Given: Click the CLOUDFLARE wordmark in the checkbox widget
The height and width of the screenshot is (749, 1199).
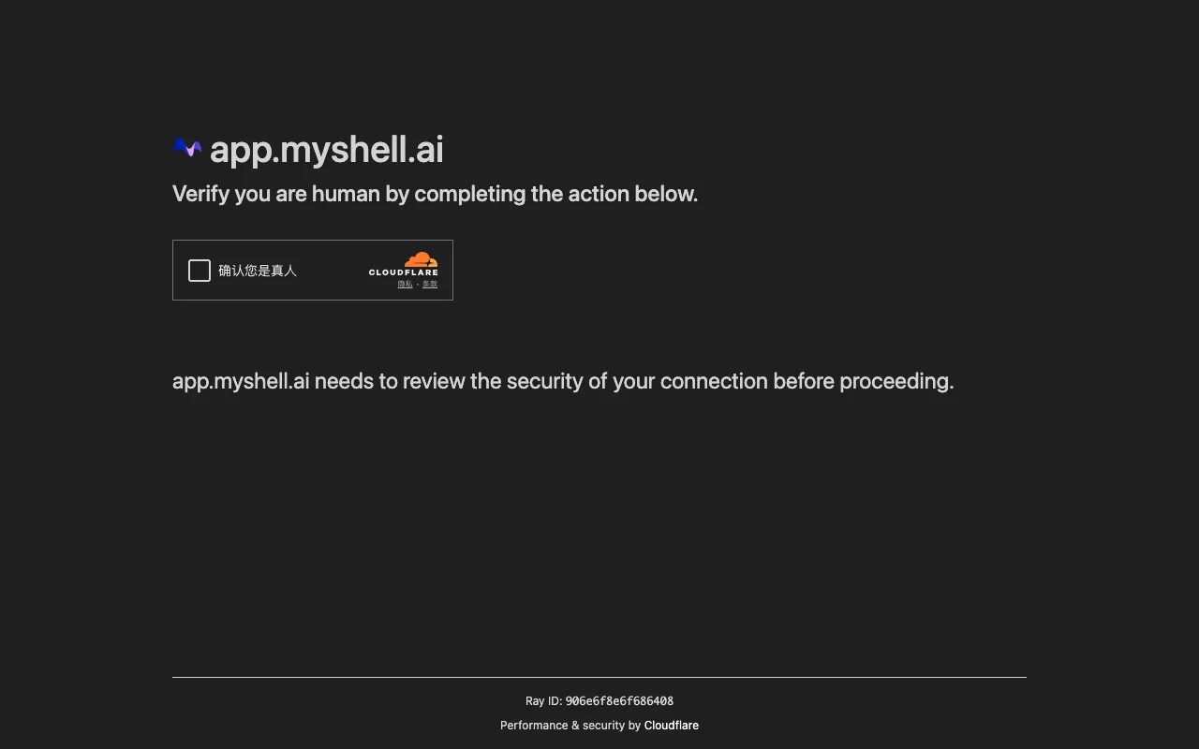Looking at the screenshot, I should tap(404, 272).
